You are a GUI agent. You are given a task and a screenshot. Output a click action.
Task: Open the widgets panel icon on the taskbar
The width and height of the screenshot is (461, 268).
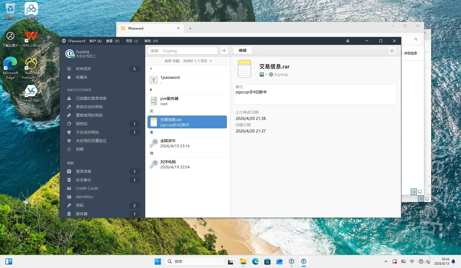[9, 261]
